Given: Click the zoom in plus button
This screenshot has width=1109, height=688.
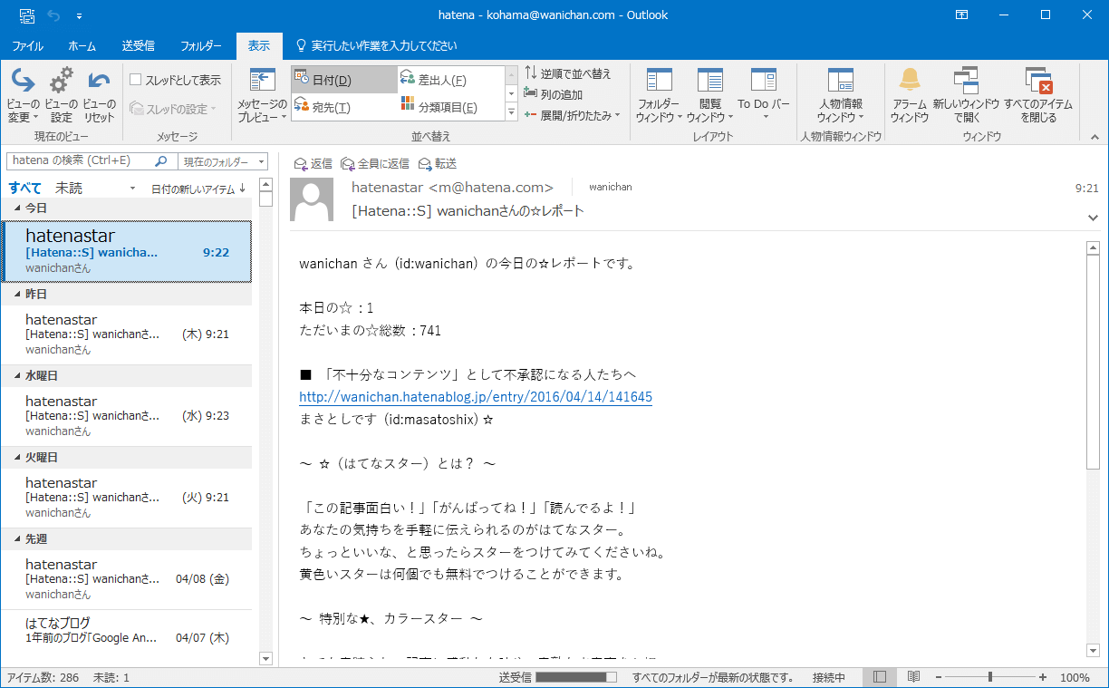Looking at the screenshot, I should pos(1043,677).
